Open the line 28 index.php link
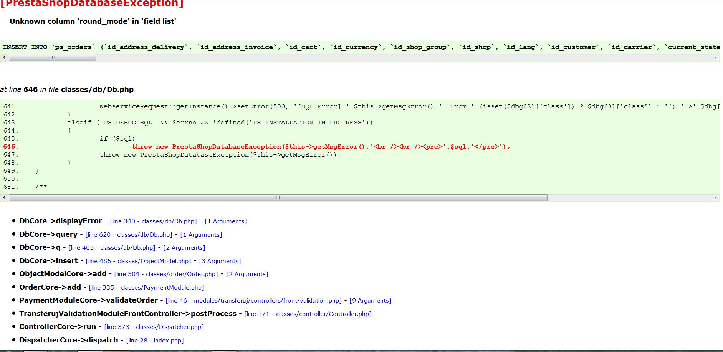723x352 pixels. (155, 341)
